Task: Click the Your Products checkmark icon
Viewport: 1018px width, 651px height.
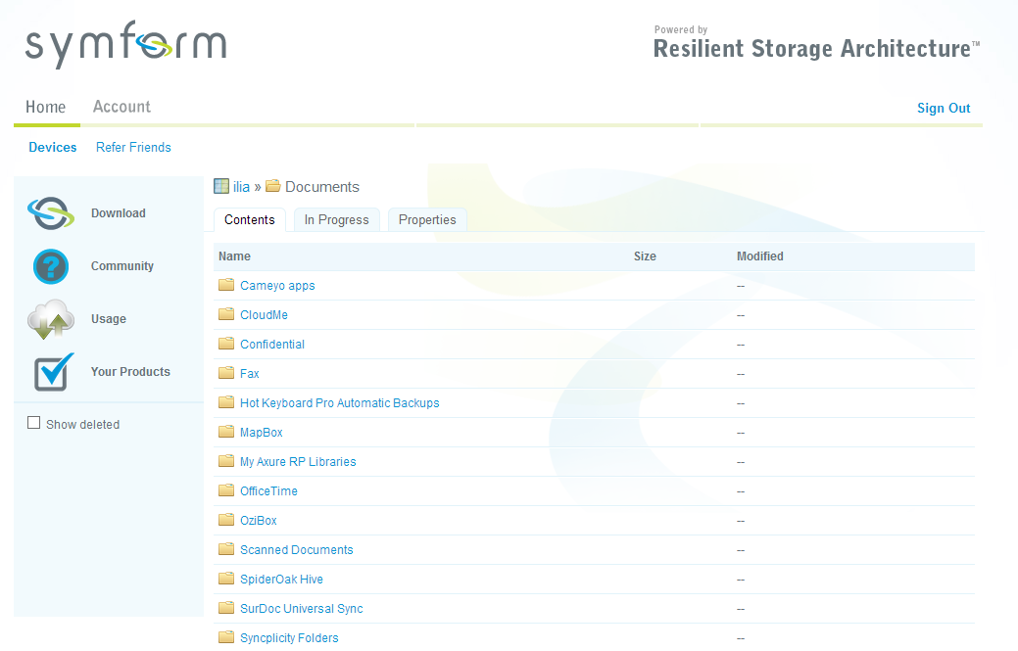Action: coord(53,372)
